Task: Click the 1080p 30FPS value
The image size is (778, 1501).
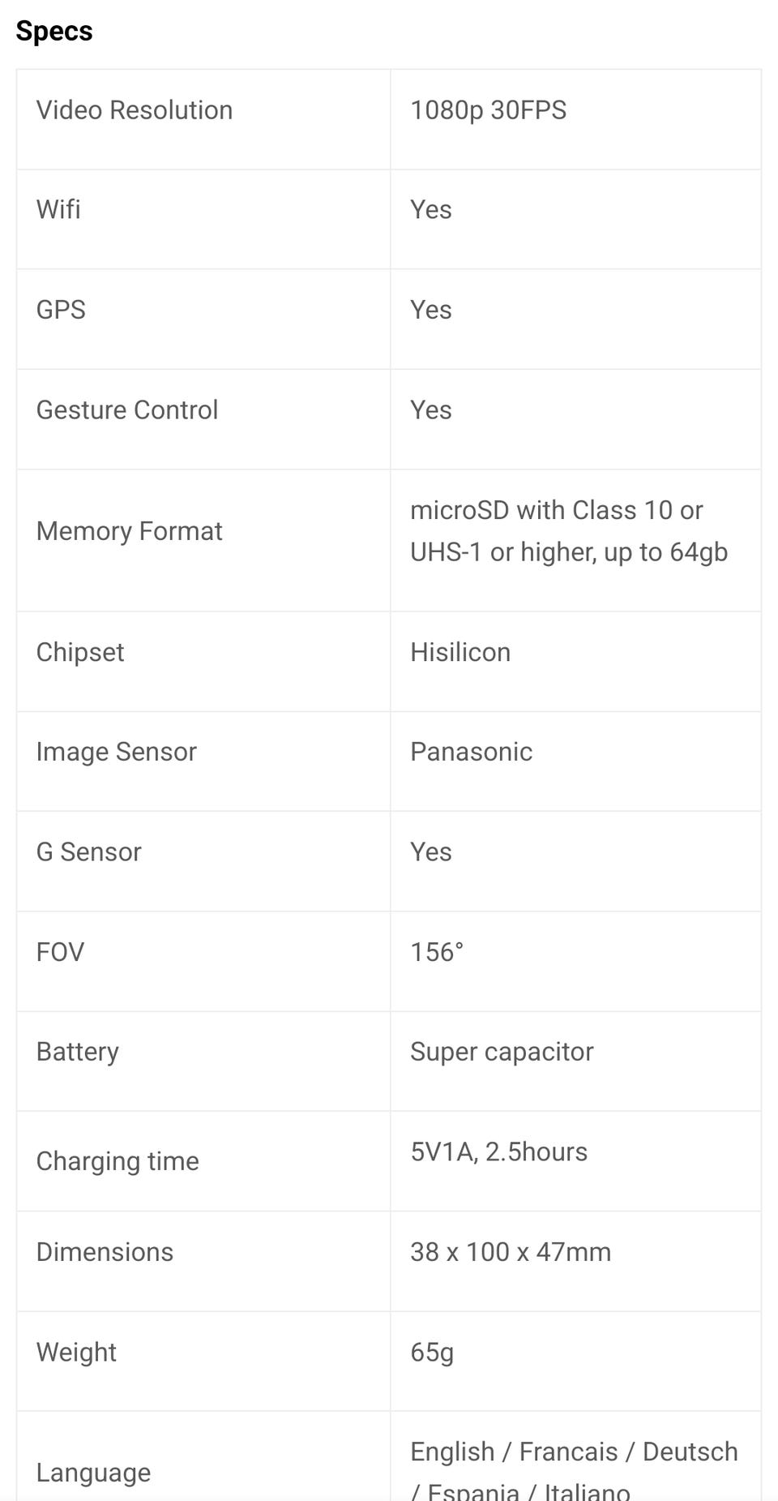Action: 488,110
